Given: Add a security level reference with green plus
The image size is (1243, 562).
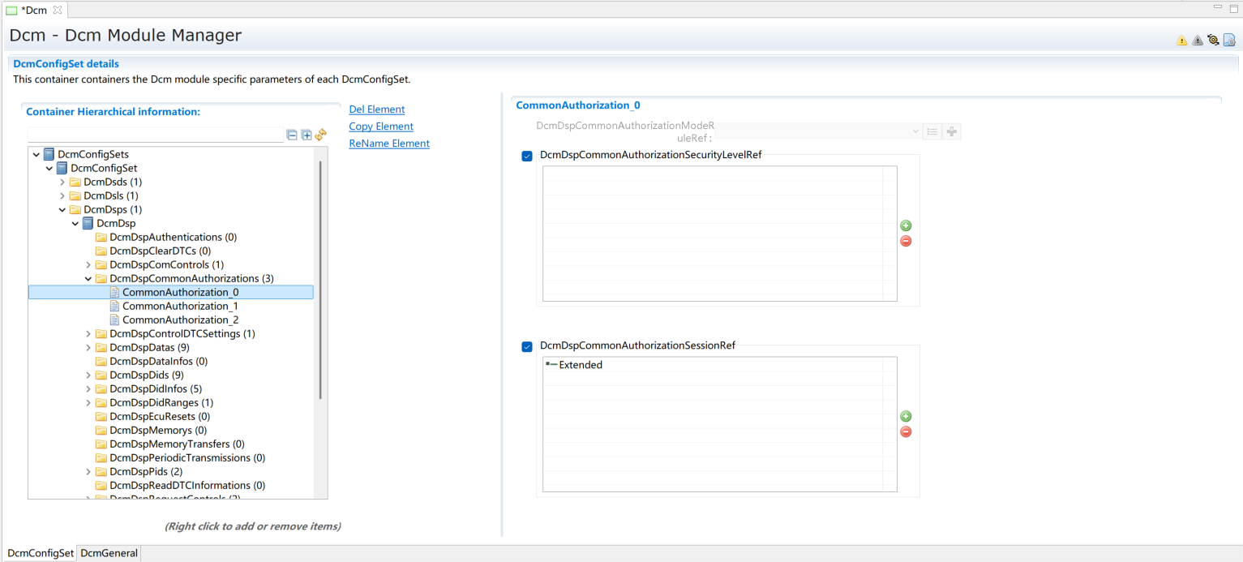Looking at the screenshot, I should (906, 226).
